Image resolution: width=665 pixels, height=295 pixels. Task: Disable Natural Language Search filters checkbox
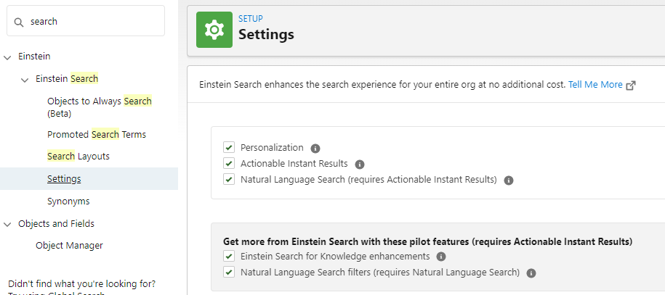[229, 273]
